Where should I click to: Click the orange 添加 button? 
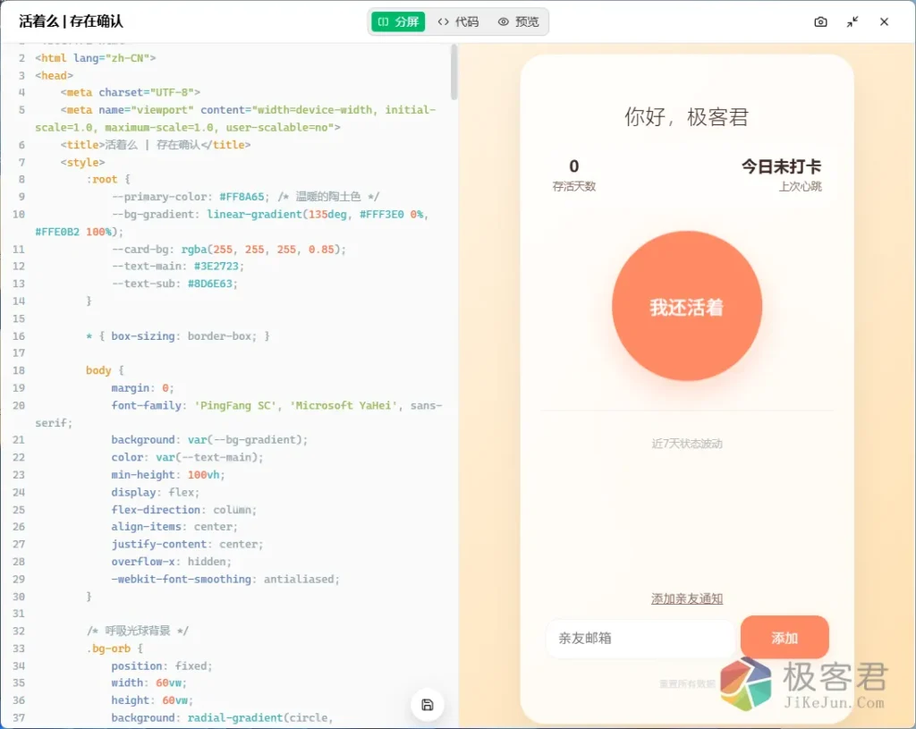[x=785, y=638]
